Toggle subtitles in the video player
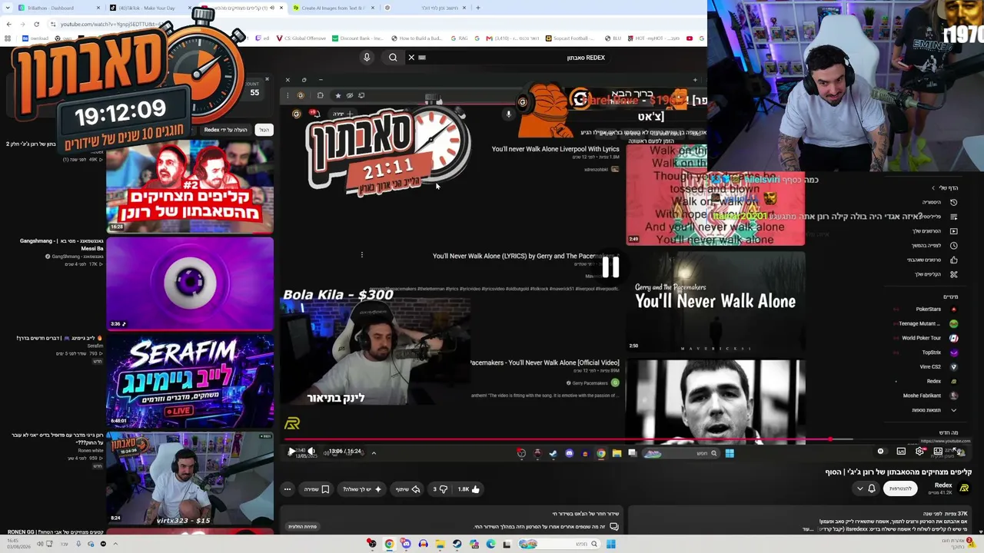This screenshot has width=984, height=553. (901, 452)
